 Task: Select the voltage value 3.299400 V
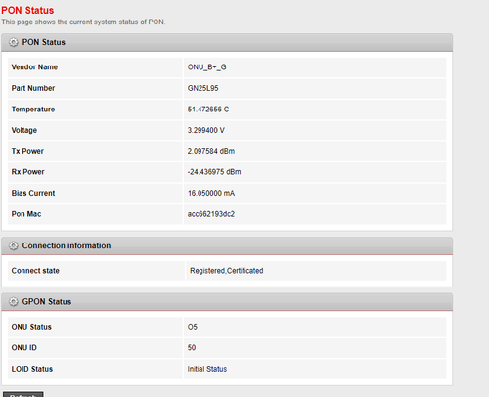tap(206, 130)
